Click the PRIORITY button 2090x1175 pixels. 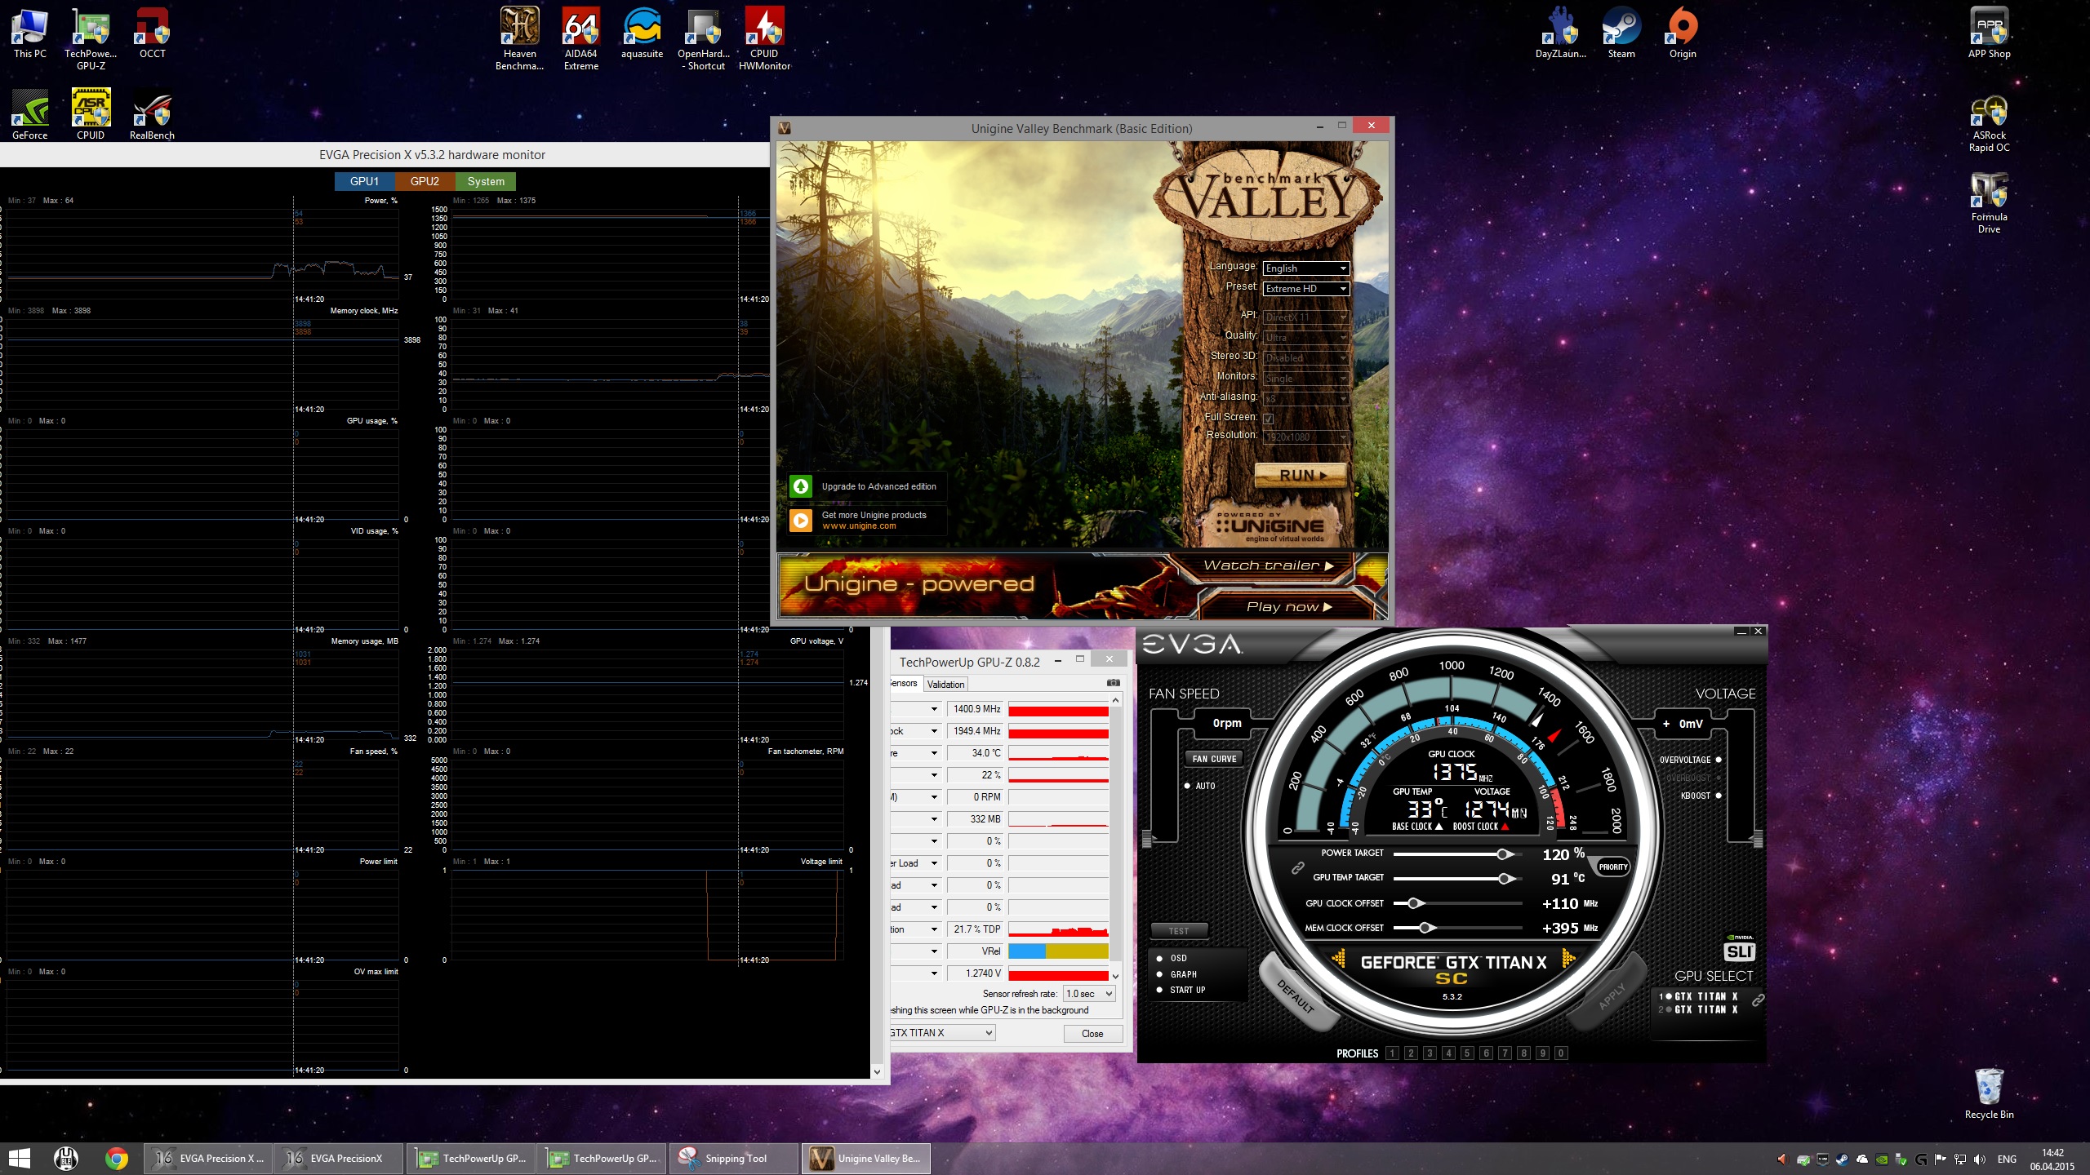tap(1612, 867)
